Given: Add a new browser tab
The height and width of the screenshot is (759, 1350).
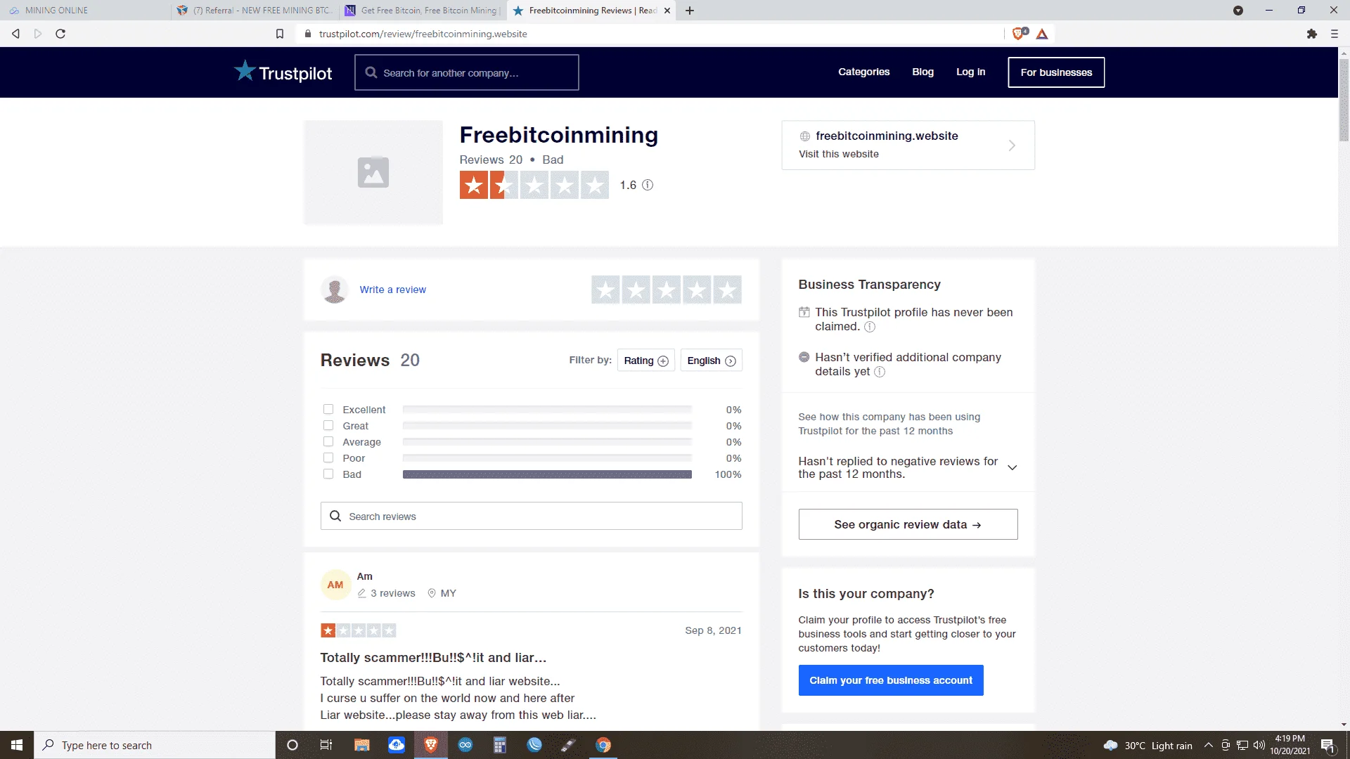Looking at the screenshot, I should (690, 11).
